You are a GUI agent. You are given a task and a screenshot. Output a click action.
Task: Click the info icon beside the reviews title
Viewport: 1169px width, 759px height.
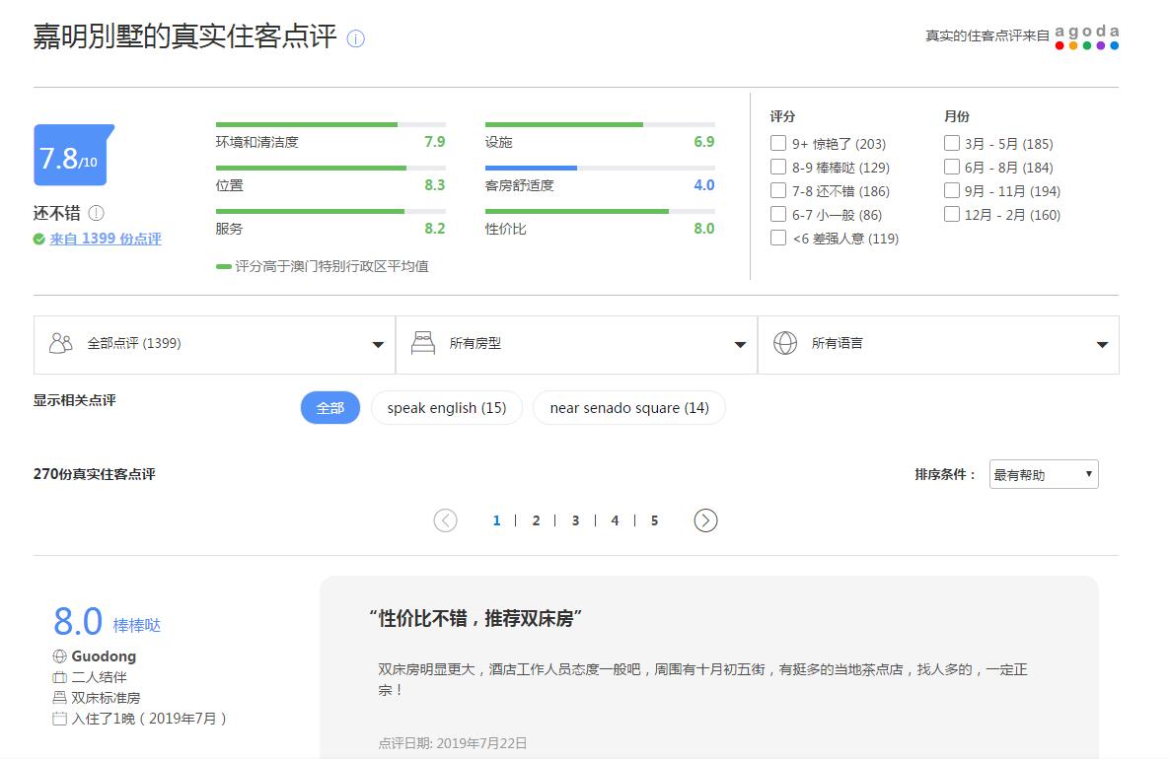(x=356, y=39)
